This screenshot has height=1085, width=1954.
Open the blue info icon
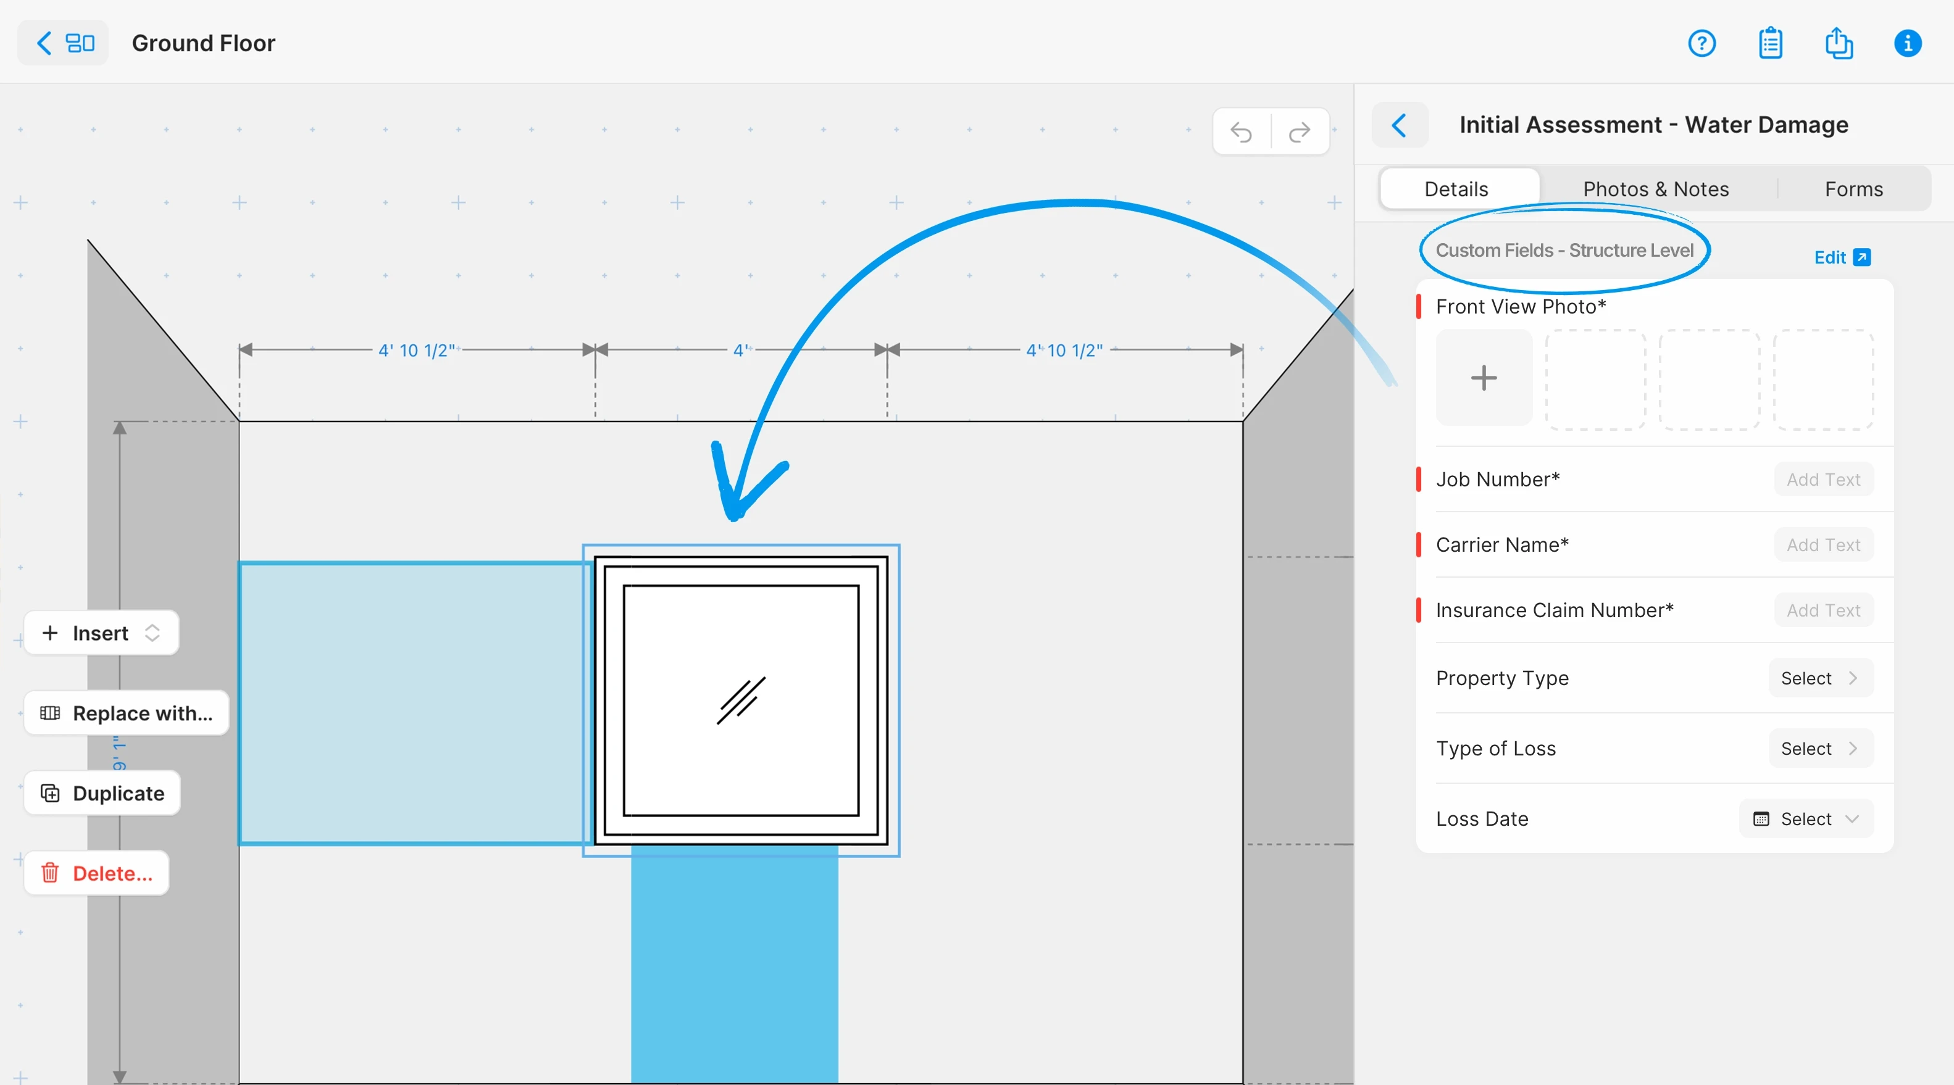coord(1907,43)
